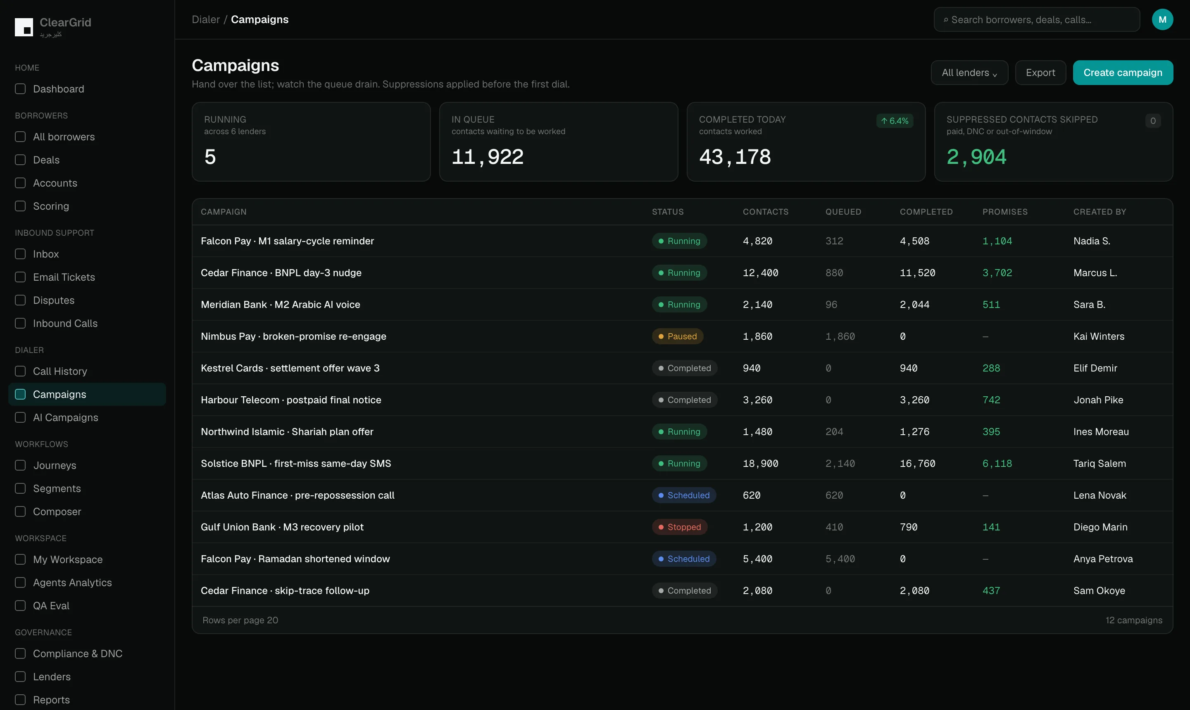Click the creator name Tariq Salem

click(1100, 464)
